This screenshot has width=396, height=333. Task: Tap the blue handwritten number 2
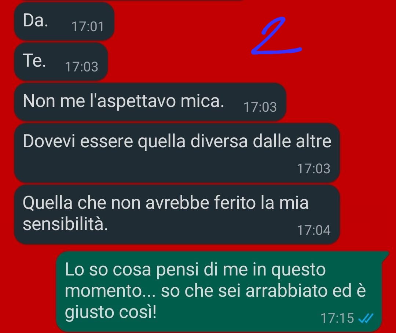pos(276,36)
